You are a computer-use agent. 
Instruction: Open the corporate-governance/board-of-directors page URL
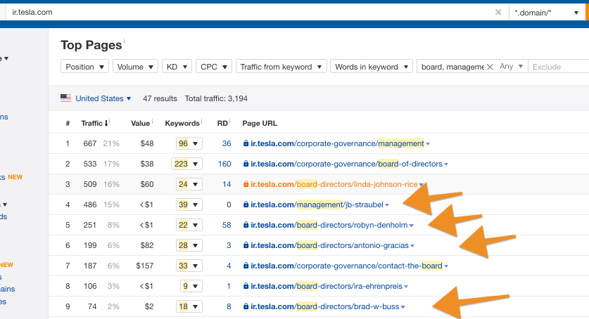click(346, 164)
